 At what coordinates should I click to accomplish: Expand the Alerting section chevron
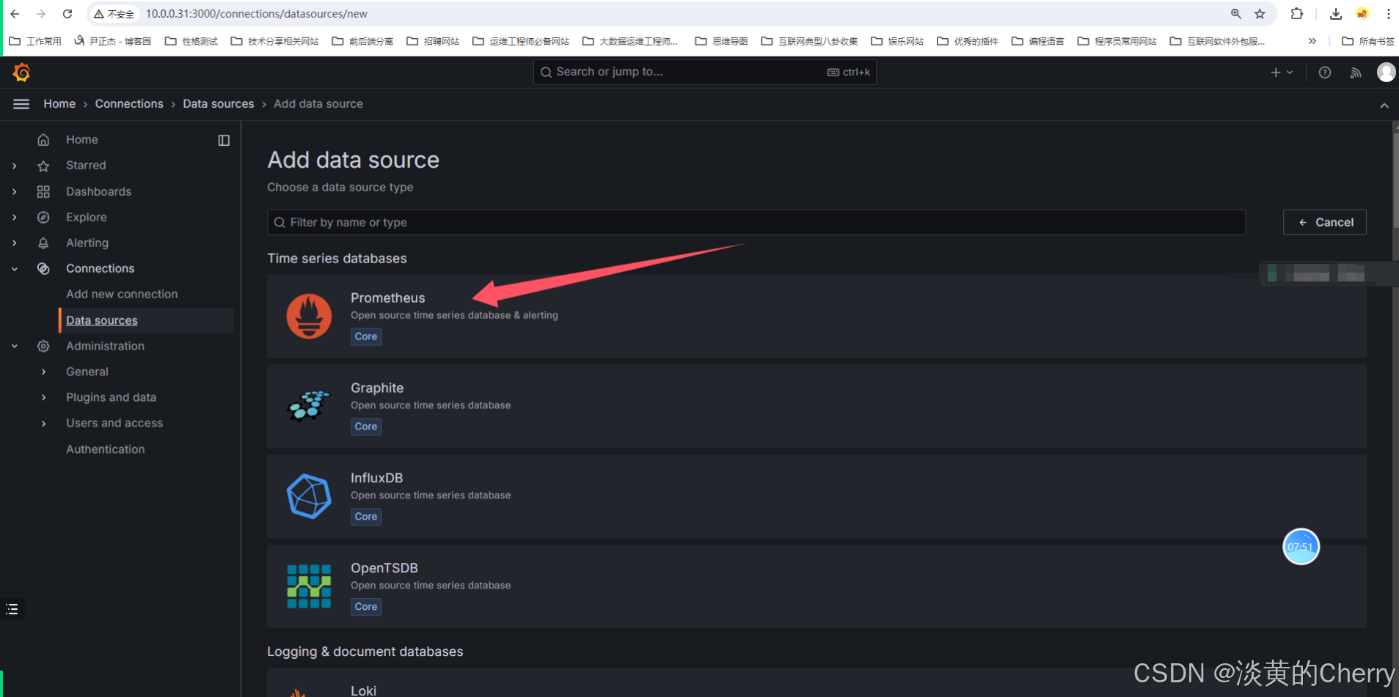15,243
